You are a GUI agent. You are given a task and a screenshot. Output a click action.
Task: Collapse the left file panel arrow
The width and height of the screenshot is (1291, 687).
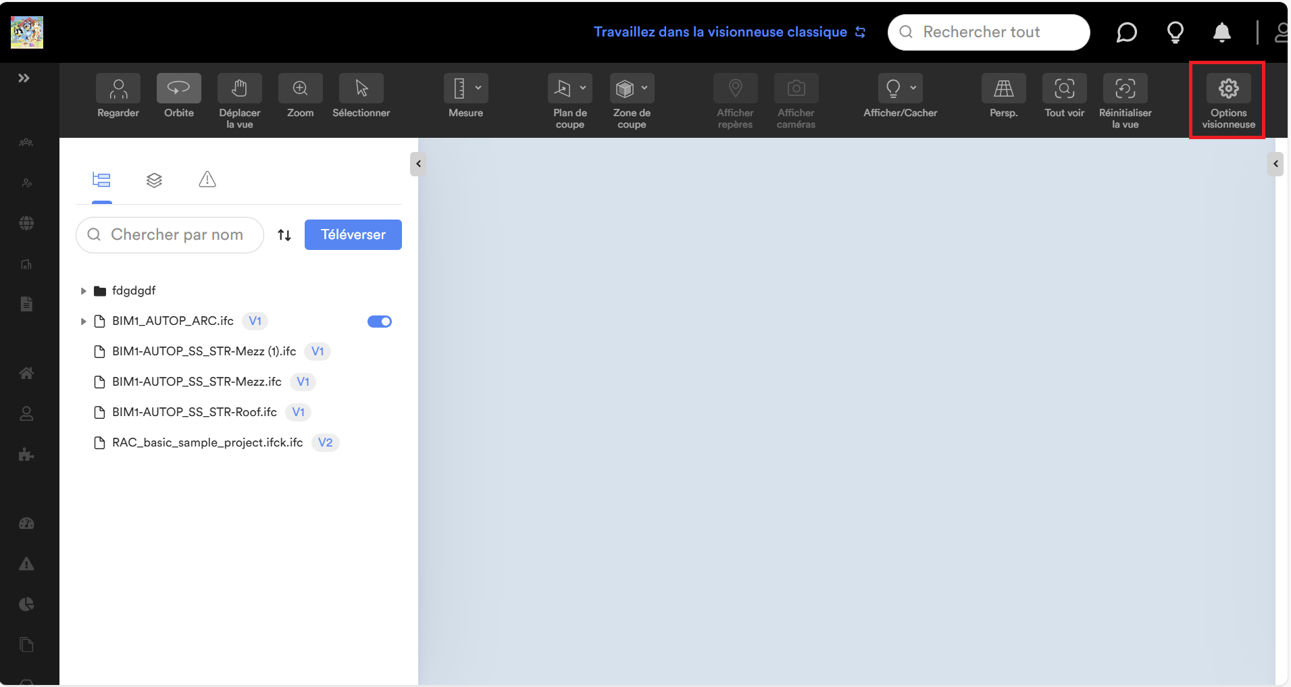(x=418, y=164)
